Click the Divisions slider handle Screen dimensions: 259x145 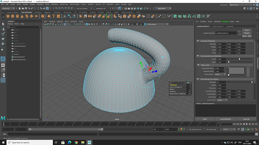pyautogui.click(x=252, y=82)
